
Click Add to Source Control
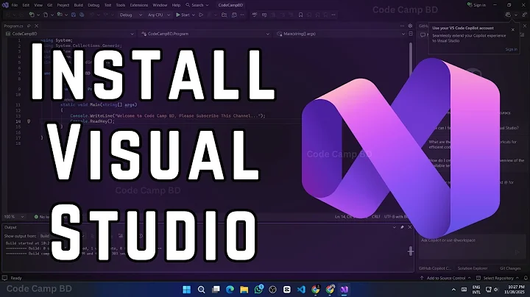pos(445,278)
